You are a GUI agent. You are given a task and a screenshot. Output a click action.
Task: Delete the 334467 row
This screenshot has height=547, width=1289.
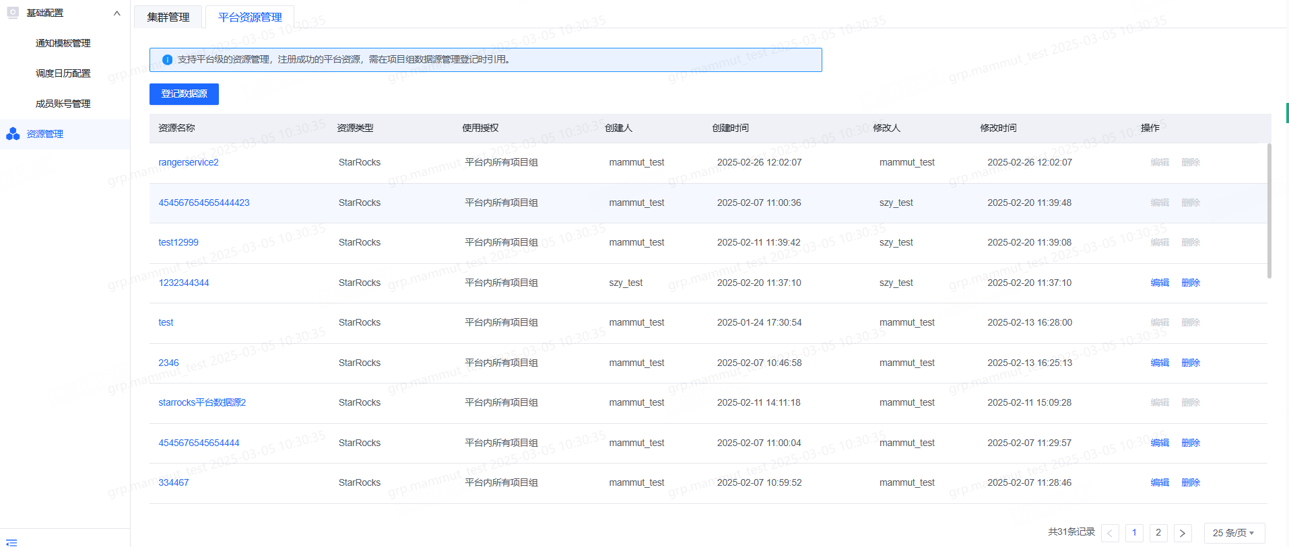[x=1191, y=482]
